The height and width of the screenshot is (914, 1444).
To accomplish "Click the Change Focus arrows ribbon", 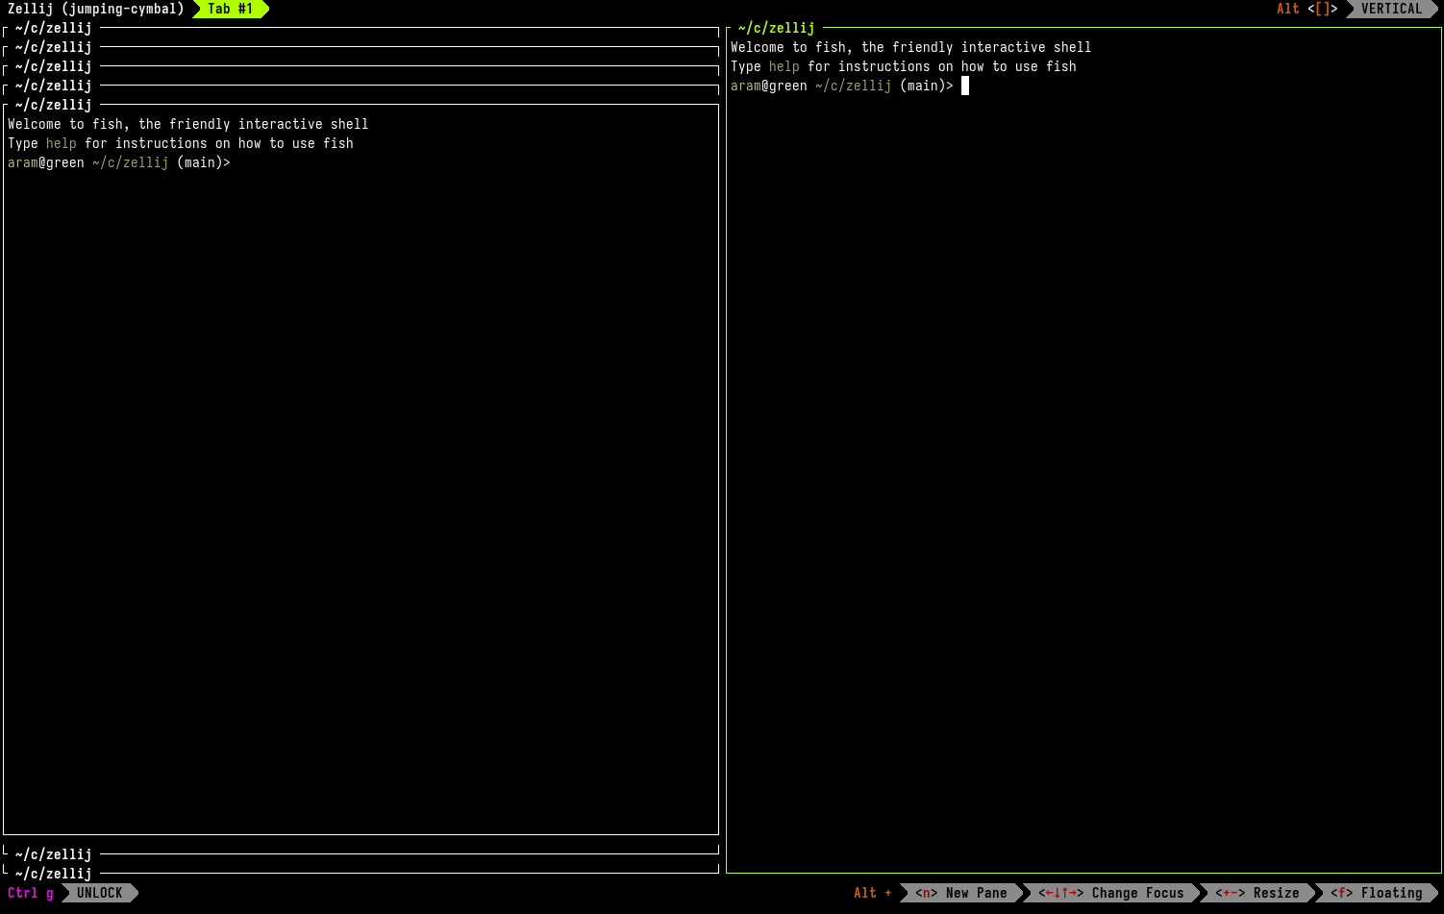I will [x=1111, y=893].
